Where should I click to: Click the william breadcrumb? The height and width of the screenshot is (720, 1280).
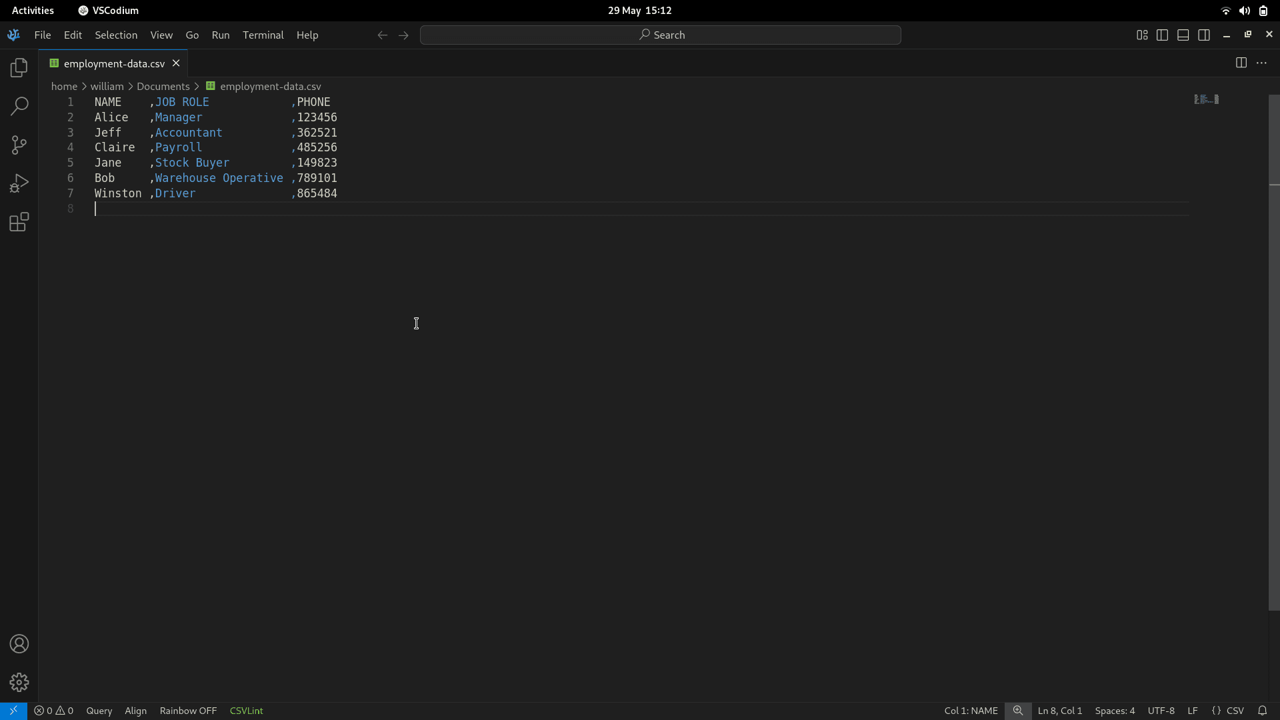[107, 86]
